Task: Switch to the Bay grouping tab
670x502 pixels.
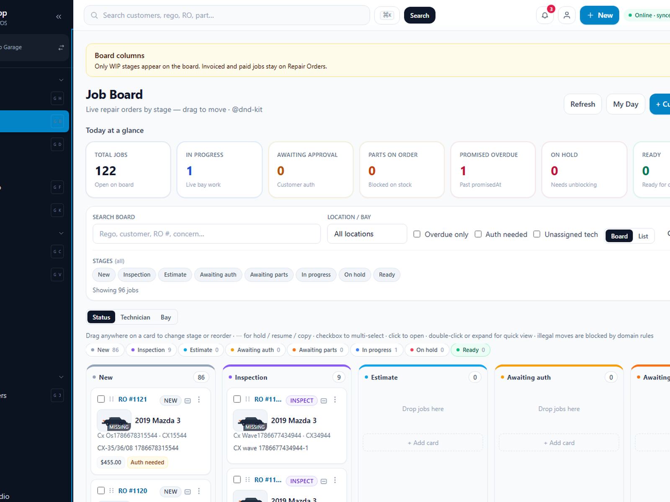Action: click(166, 317)
